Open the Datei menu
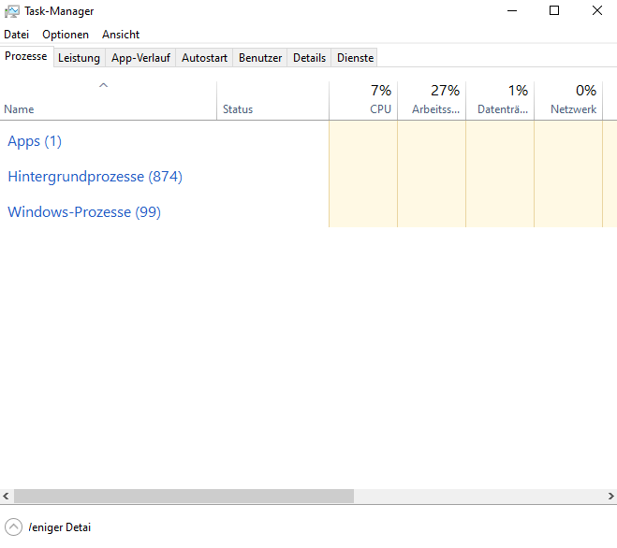Image resolution: width=617 pixels, height=548 pixels. [17, 35]
